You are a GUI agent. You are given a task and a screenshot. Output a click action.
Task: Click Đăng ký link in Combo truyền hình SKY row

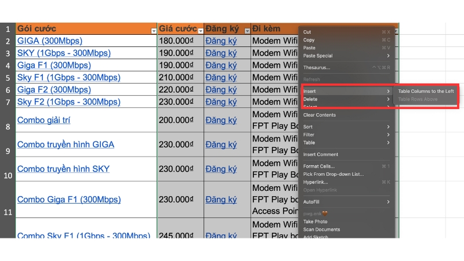tap(221, 169)
